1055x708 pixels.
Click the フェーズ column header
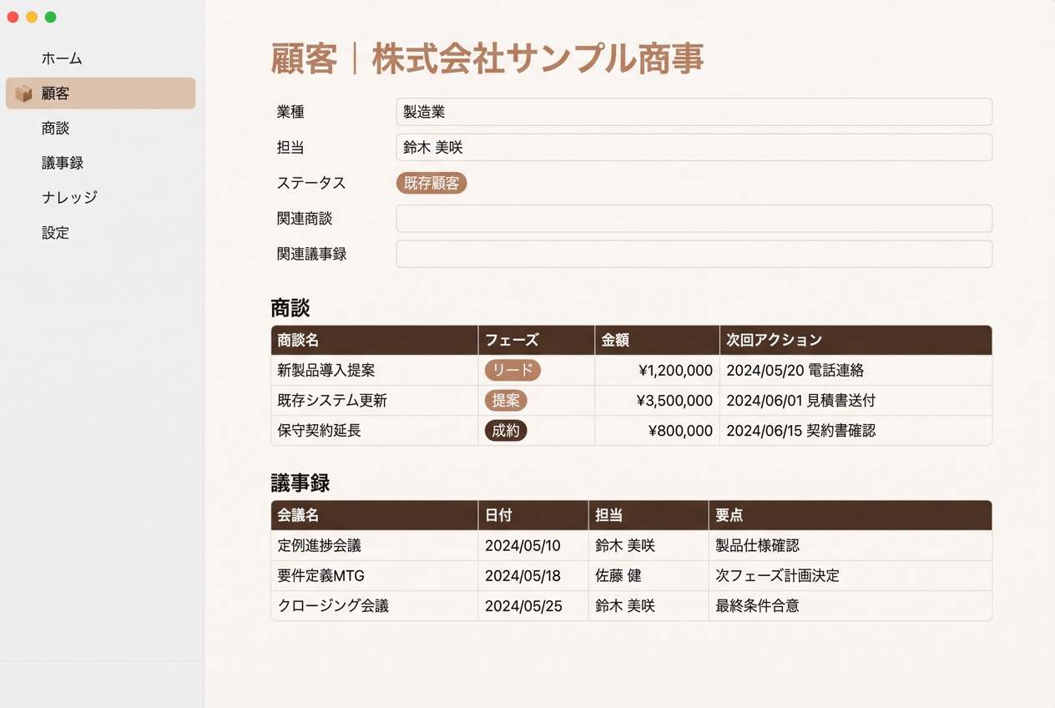pyautogui.click(x=537, y=340)
